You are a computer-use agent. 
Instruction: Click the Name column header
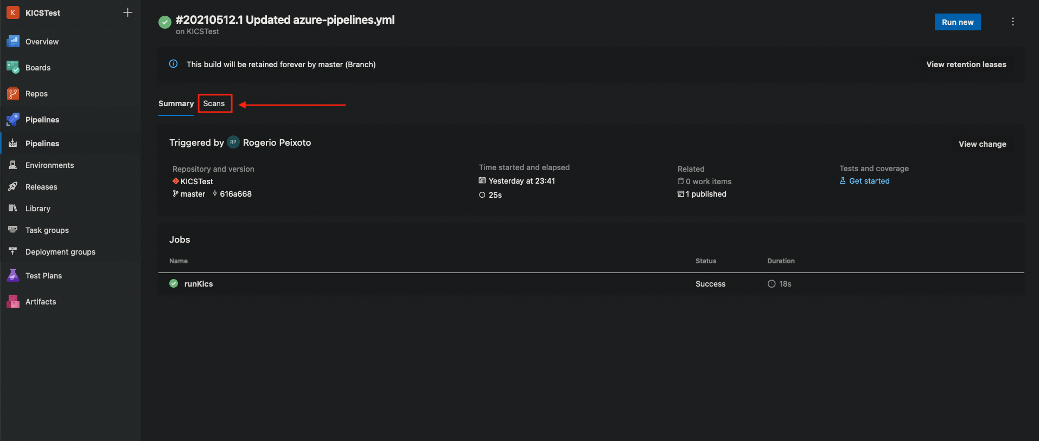tap(179, 261)
